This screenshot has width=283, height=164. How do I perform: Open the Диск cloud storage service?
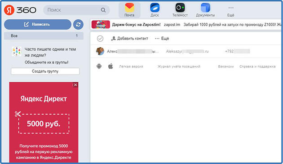tap(155, 10)
